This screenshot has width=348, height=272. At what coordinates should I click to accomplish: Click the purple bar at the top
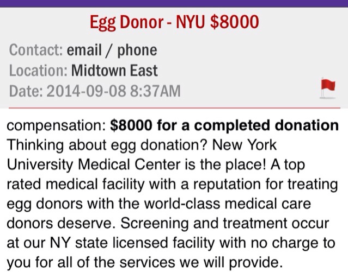[173, 3]
